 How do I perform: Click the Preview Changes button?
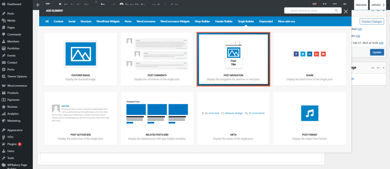(371, 22)
